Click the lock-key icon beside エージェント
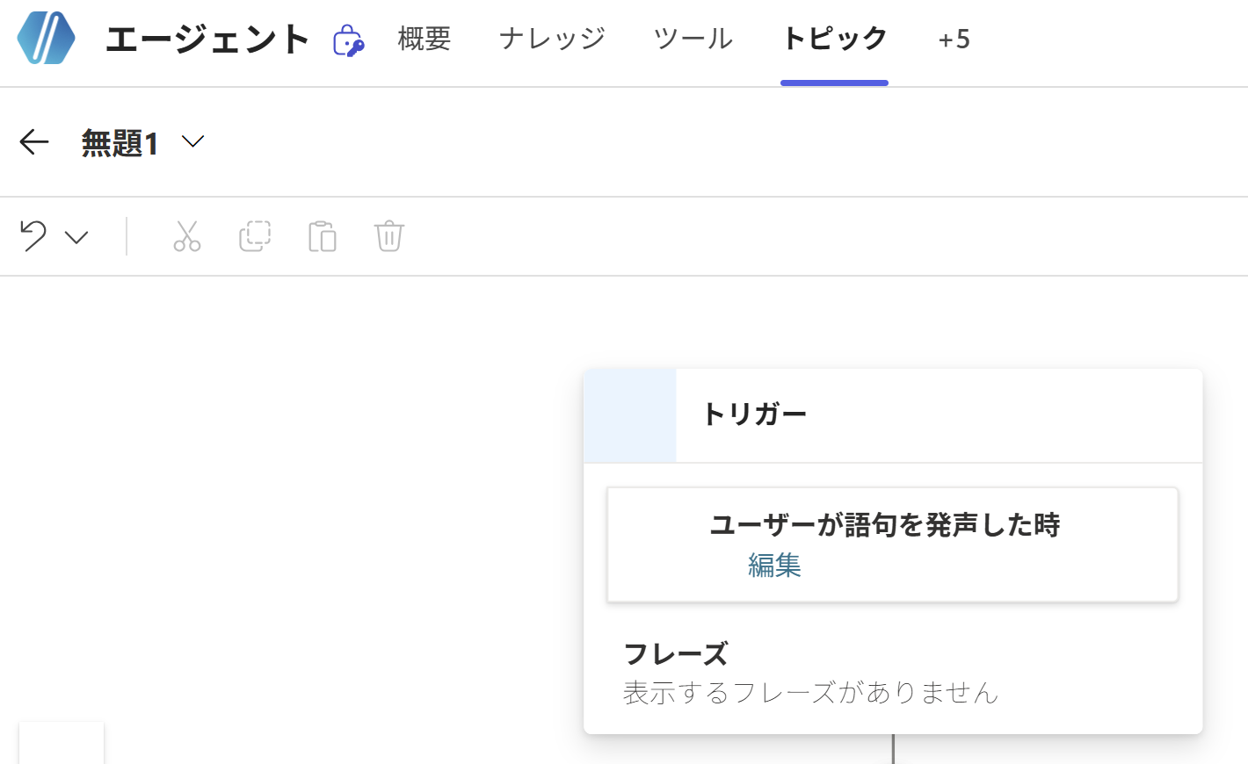 [x=348, y=40]
